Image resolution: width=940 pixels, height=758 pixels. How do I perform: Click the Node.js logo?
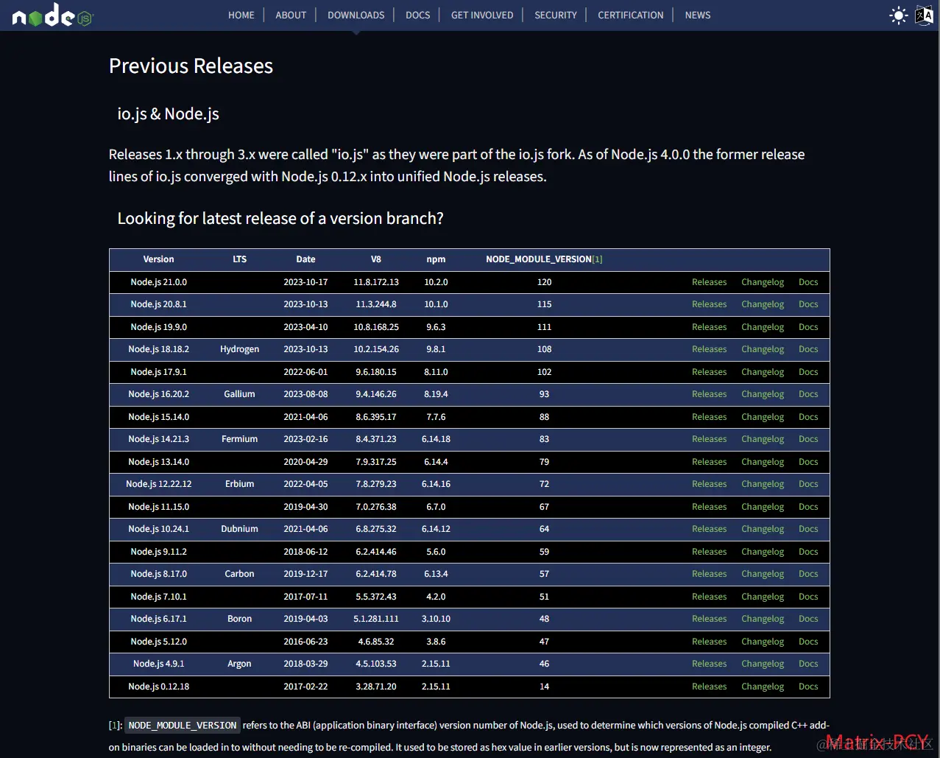(52, 15)
